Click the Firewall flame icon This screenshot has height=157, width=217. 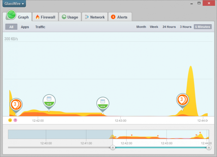[x=38, y=17]
